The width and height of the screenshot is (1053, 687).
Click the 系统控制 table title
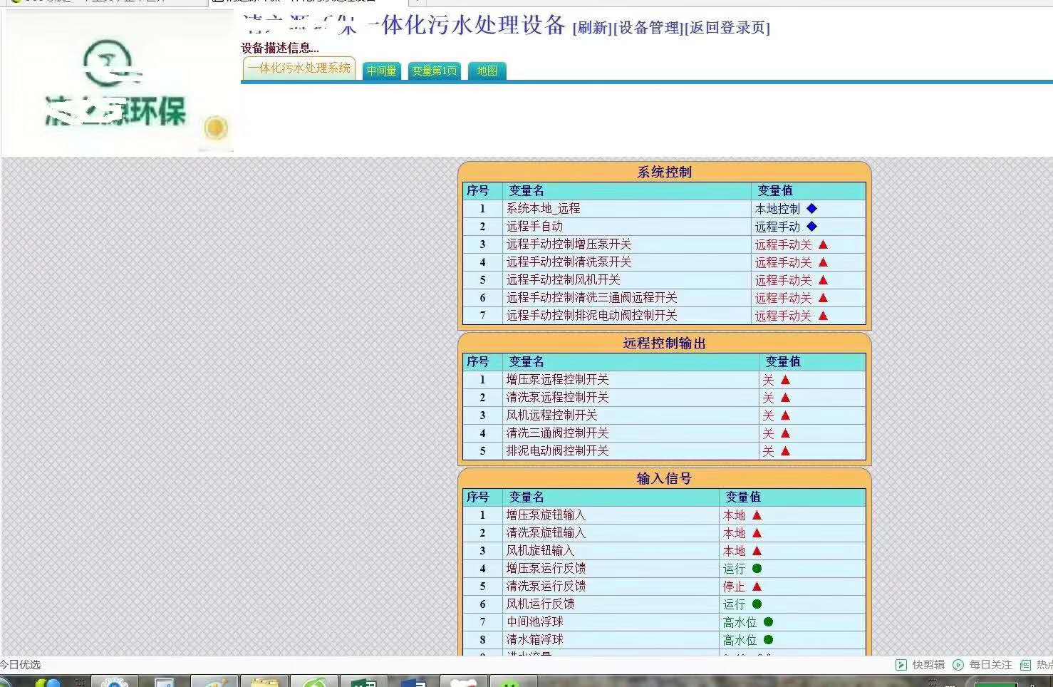point(664,172)
